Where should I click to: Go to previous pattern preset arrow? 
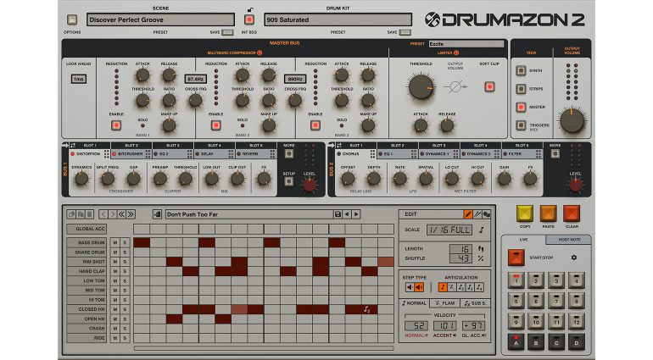(347, 214)
